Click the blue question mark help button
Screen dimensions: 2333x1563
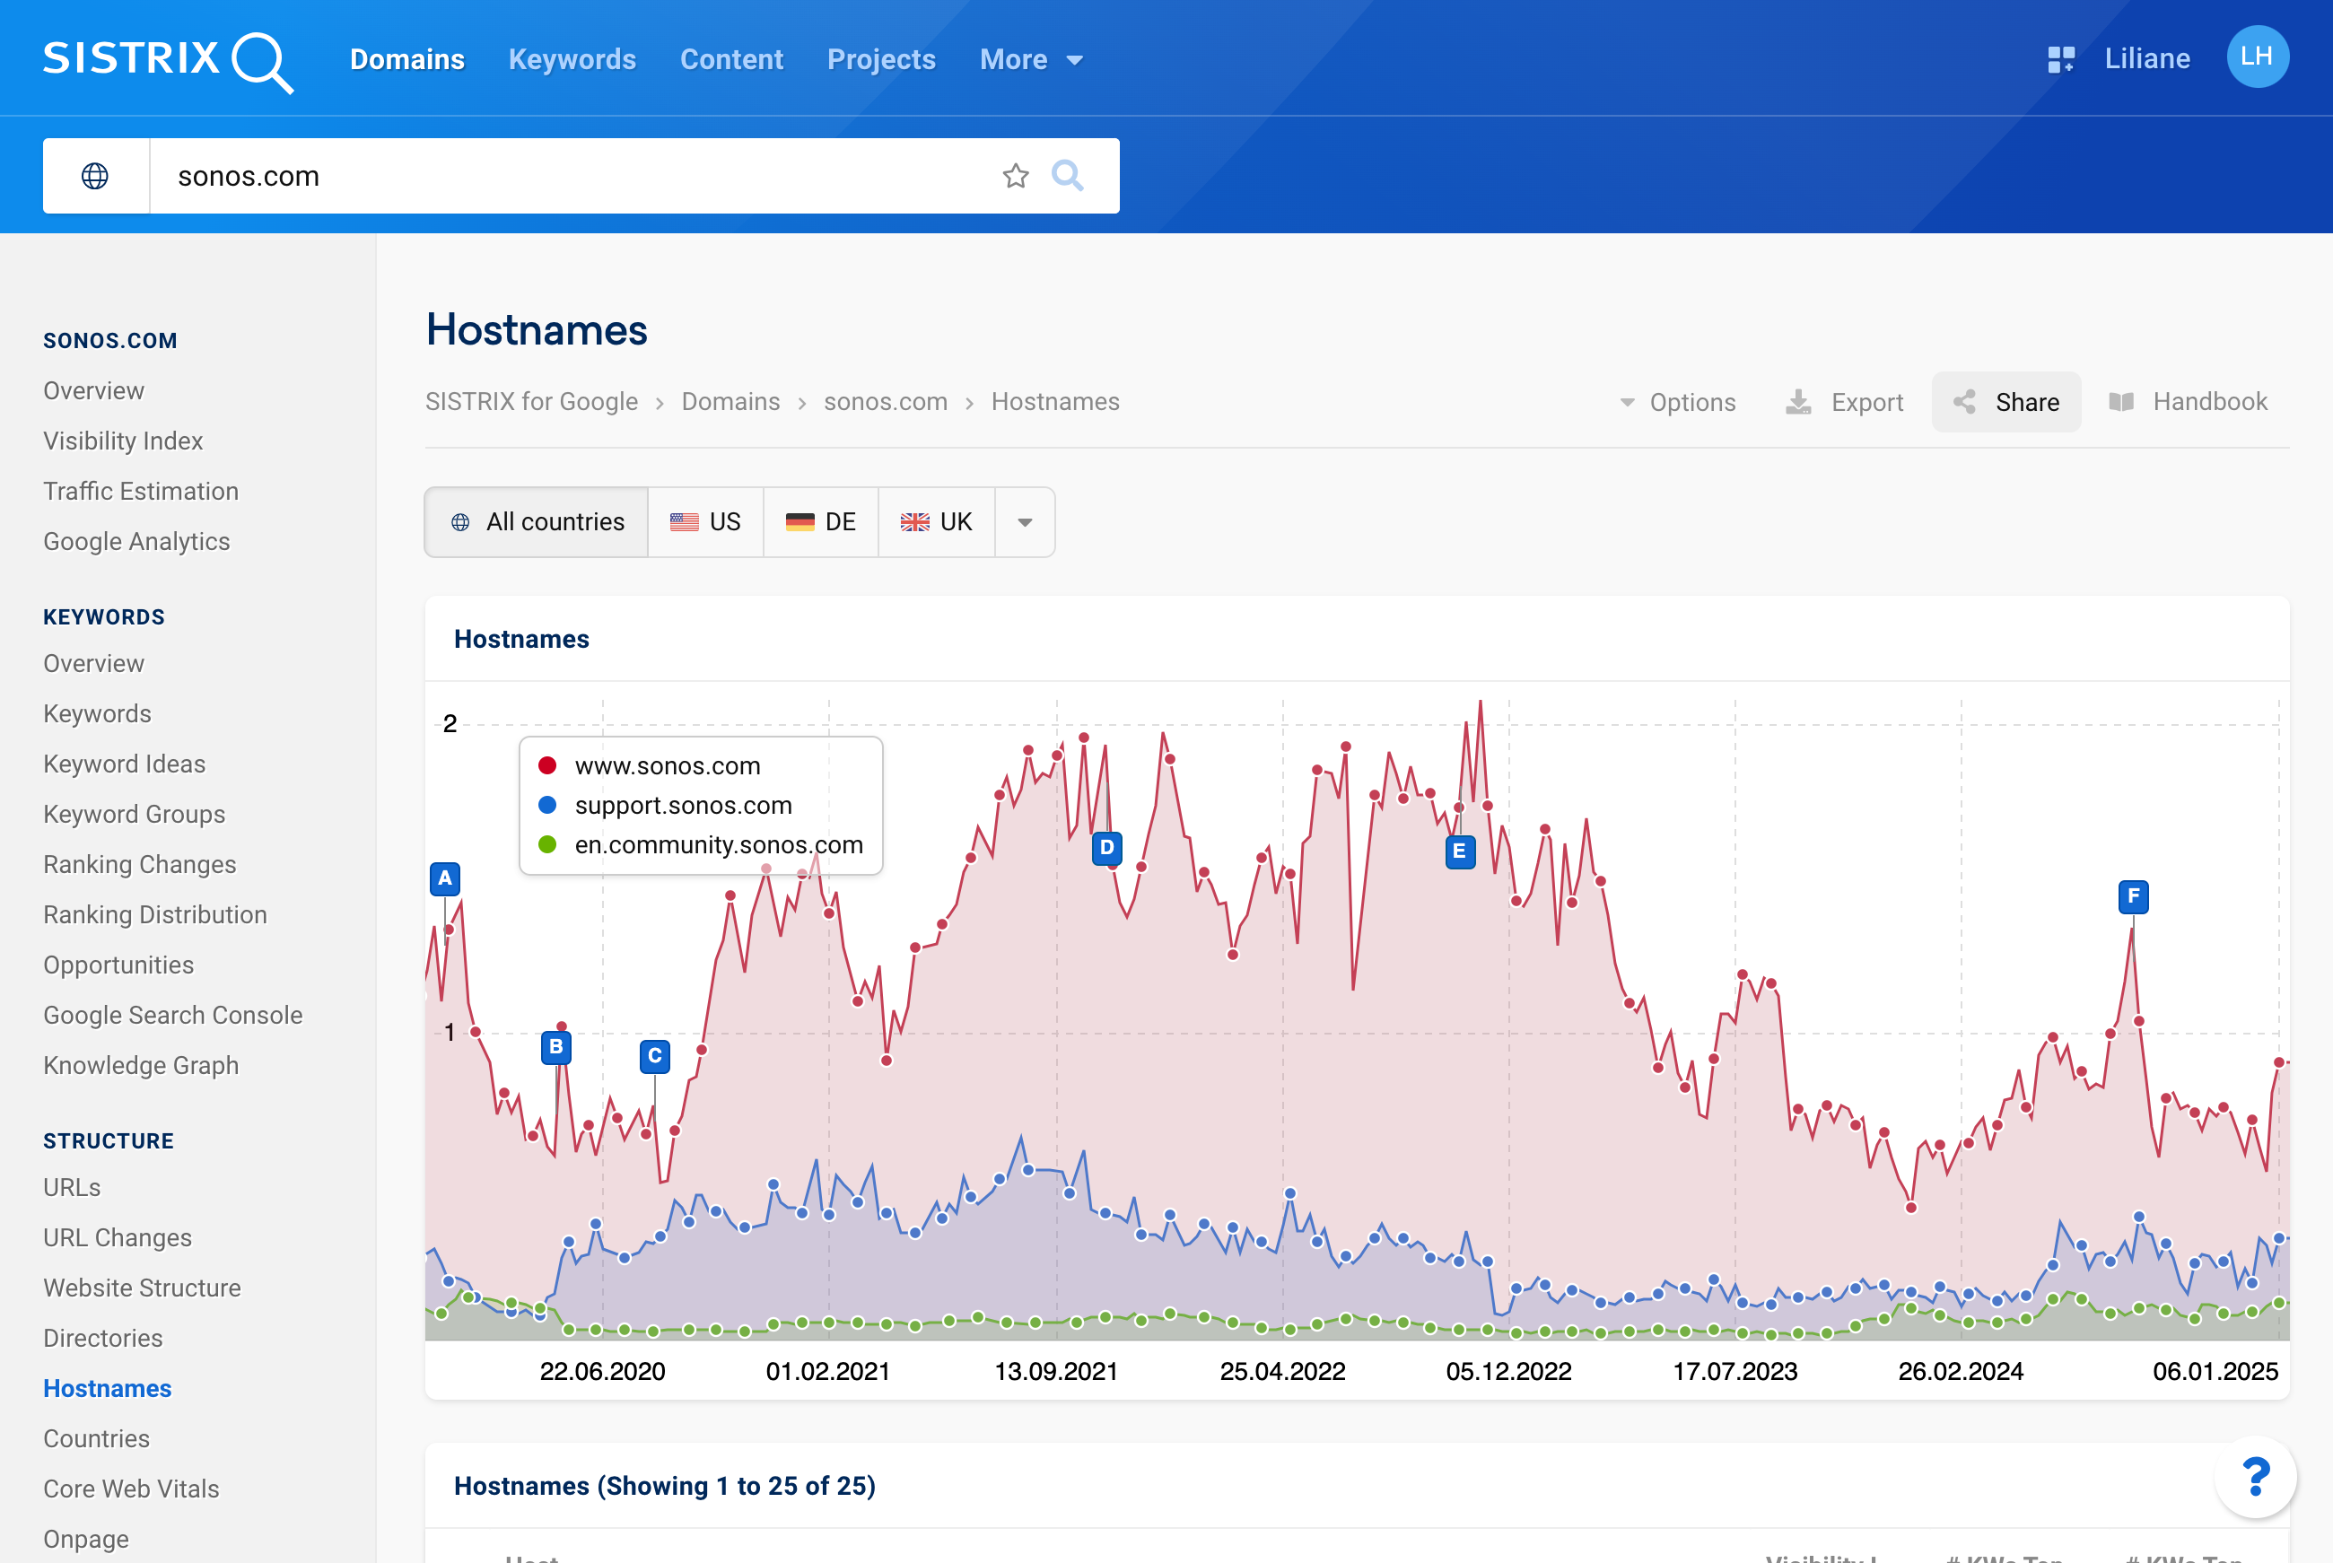[x=2255, y=1476]
